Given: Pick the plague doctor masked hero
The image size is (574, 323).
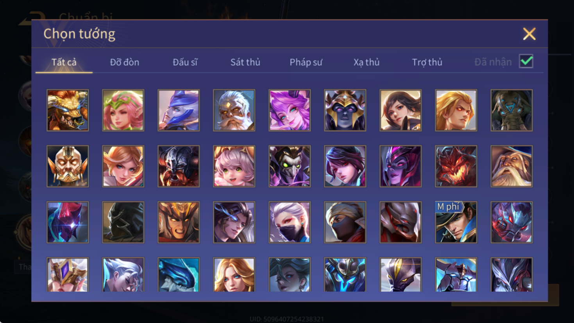Looking at the screenshot, I should tap(290, 166).
